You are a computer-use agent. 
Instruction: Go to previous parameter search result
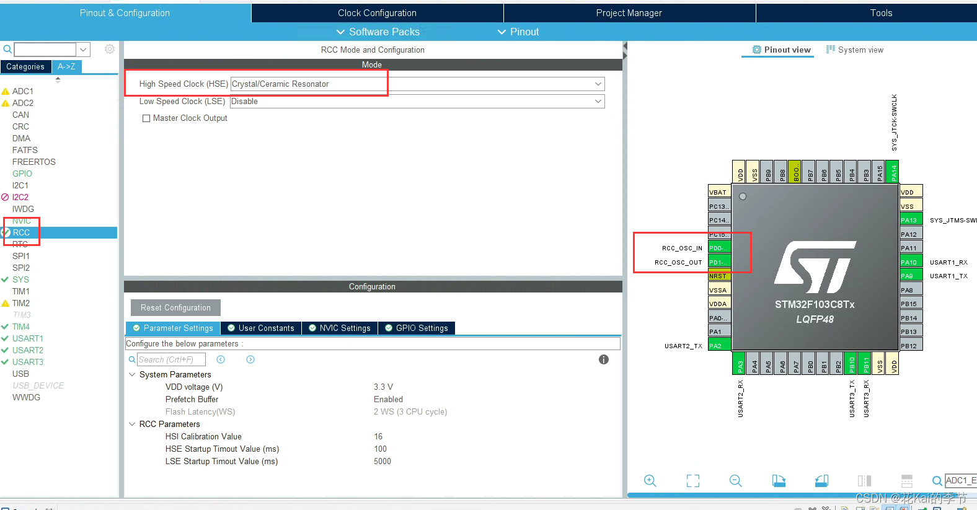tap(221, 359)
